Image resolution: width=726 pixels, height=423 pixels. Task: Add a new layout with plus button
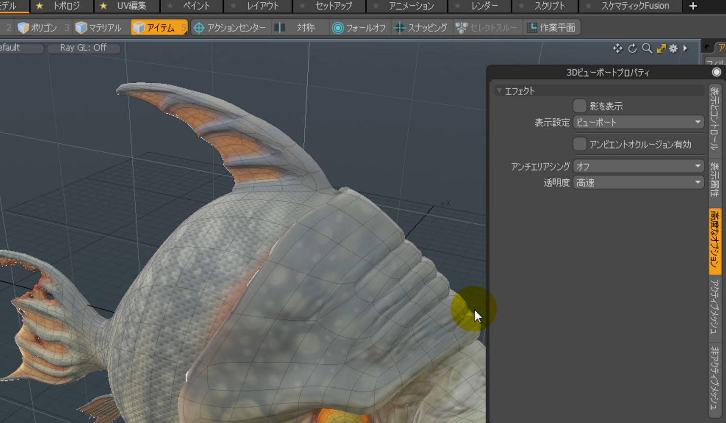693,6
